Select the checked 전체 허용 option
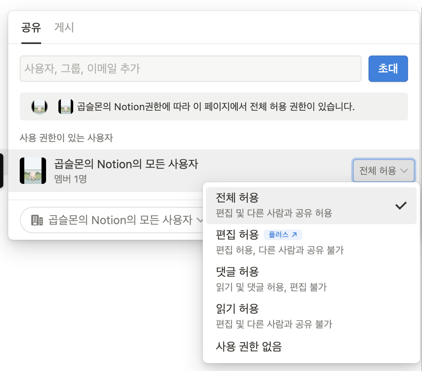Screen dimensions: 422x371 click(311, 206)
